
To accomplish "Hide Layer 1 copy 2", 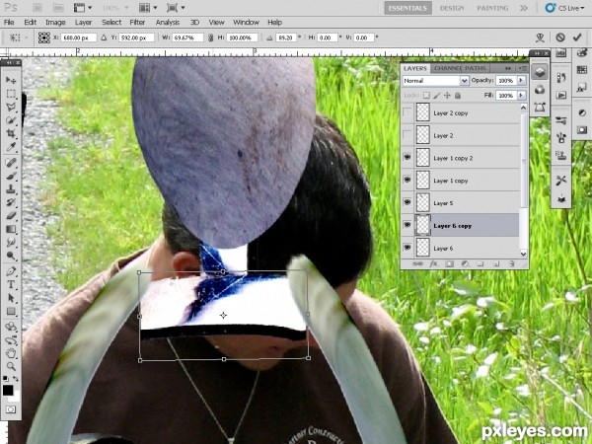I will (x=407, y=157).
